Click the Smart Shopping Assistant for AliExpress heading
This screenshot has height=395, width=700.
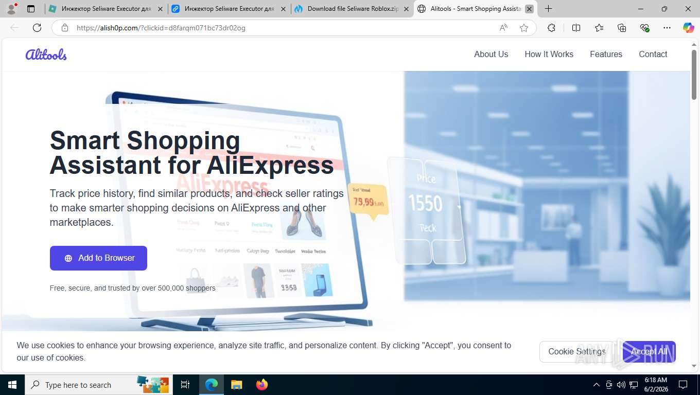[x=191, y=153]
